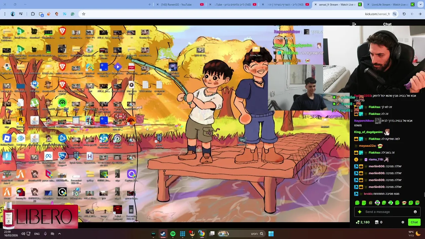This screenshot has width=425, height=239.
Task: Insert the heart-eyes crying quick emote
Action: click(x=417, y=203)
